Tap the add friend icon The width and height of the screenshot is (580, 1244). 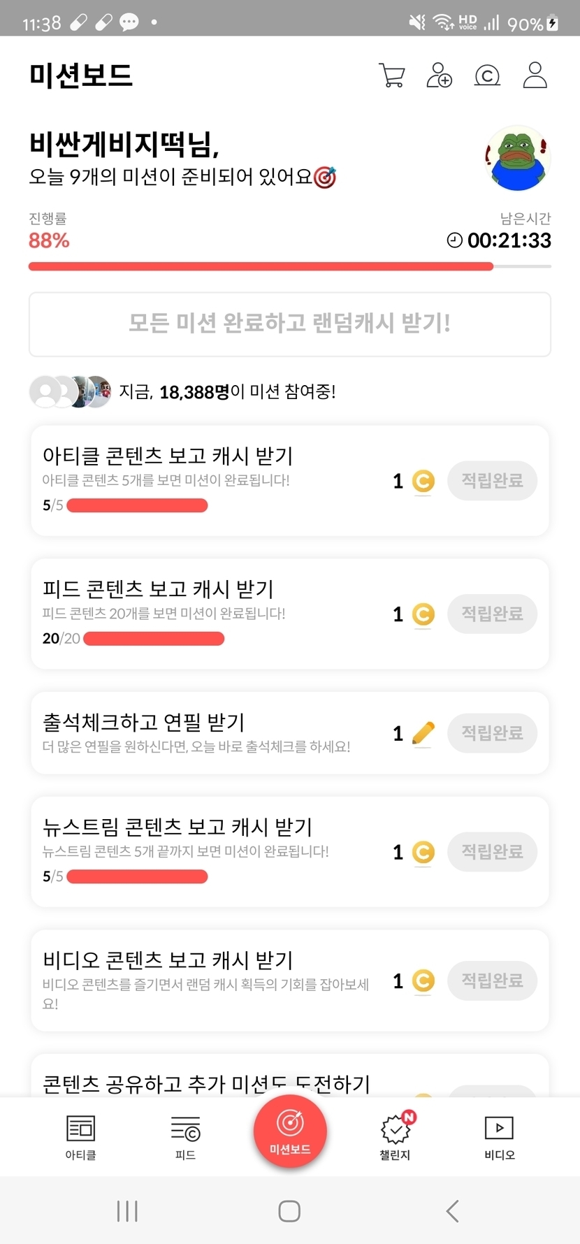click(x=439, y=75)
